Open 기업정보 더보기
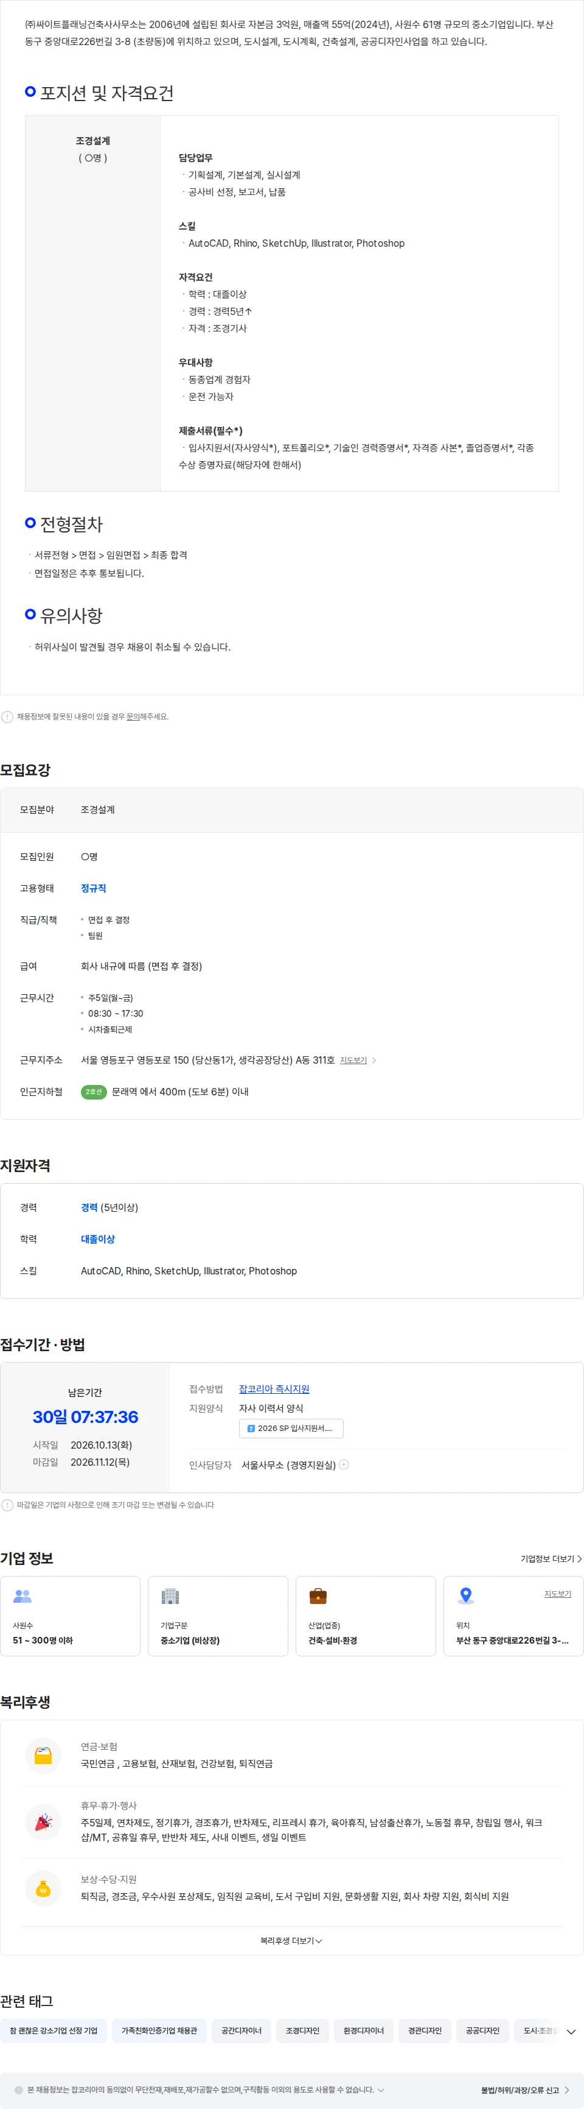 [551, 1559]
